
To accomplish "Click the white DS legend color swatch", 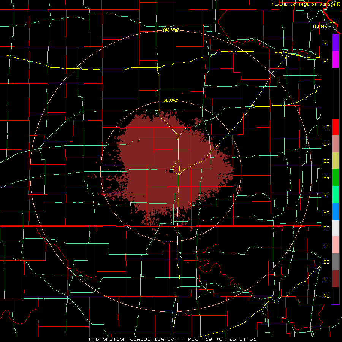I will point(336,228).
